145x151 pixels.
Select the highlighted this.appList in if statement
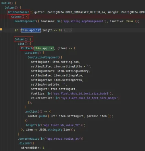point(31,30)
